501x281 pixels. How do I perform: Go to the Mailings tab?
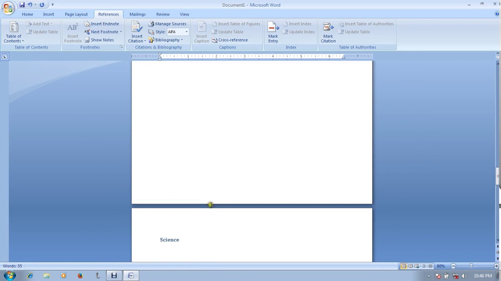pos(137,14)
